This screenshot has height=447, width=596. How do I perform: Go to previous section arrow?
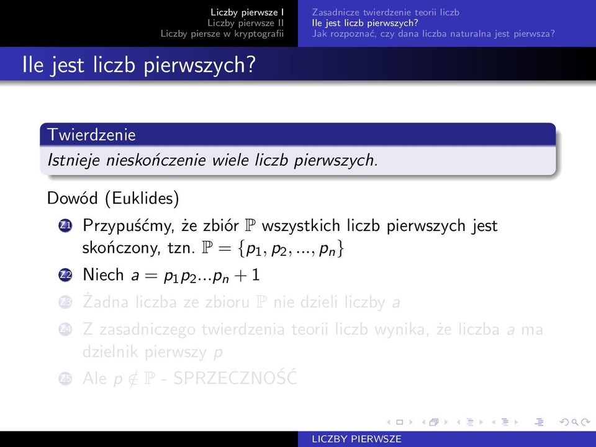494,422
